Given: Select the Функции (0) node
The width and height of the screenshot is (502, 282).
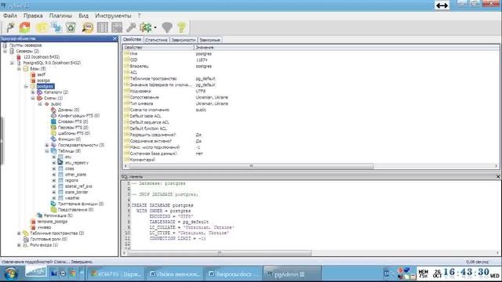Looking at the screenshot, I should 69,139.
